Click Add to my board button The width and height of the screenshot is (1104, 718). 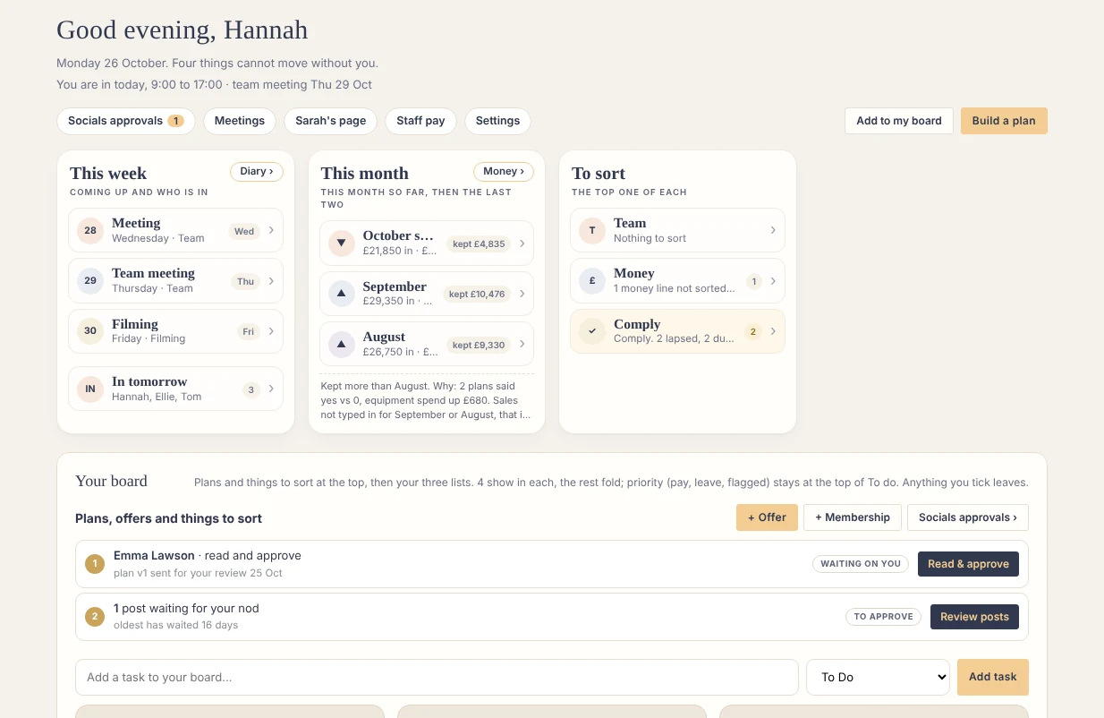pyautogui.click(x=899, y=121)
